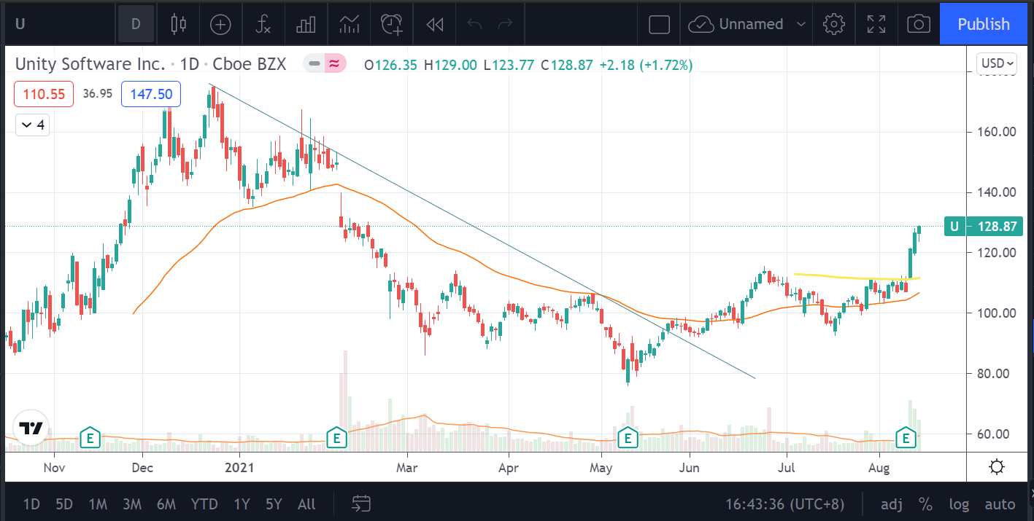Screen dimensions: 1034x521
Task: Create an alert with the alarm clock icon
Action: pos(392,24)
